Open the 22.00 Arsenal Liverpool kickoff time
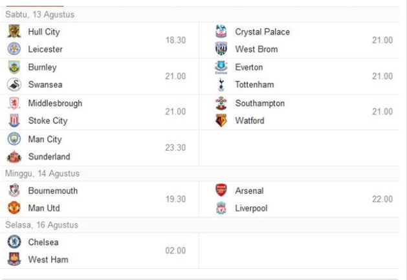Image resolution: width=407 pixels, height=280 pixels. pyautogui.click(x=382, y=199)
